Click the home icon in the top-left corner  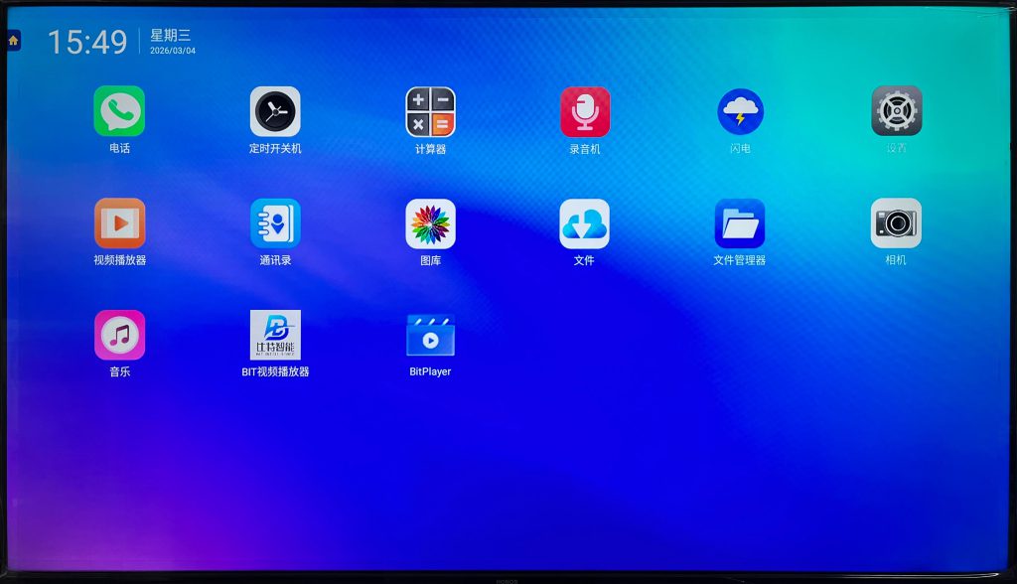pos(13,41)
